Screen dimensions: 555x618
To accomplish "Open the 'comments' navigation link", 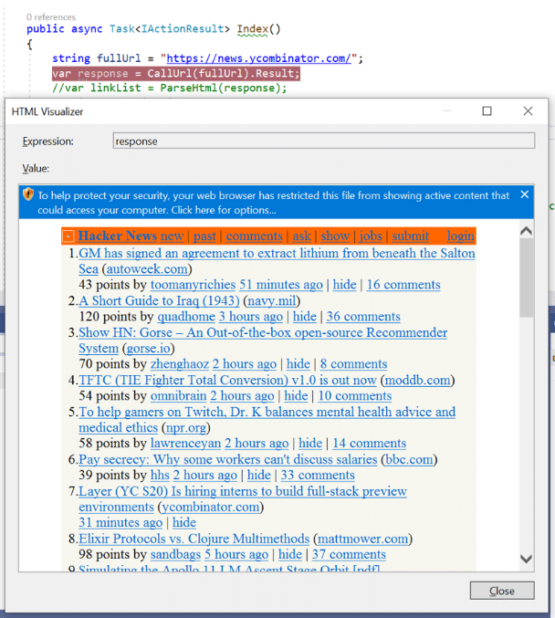I will (255, 236).
